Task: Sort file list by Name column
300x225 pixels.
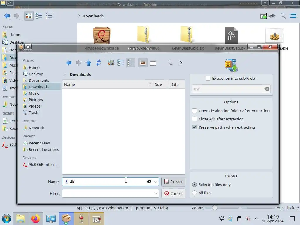Action: (x=108, y=84)
